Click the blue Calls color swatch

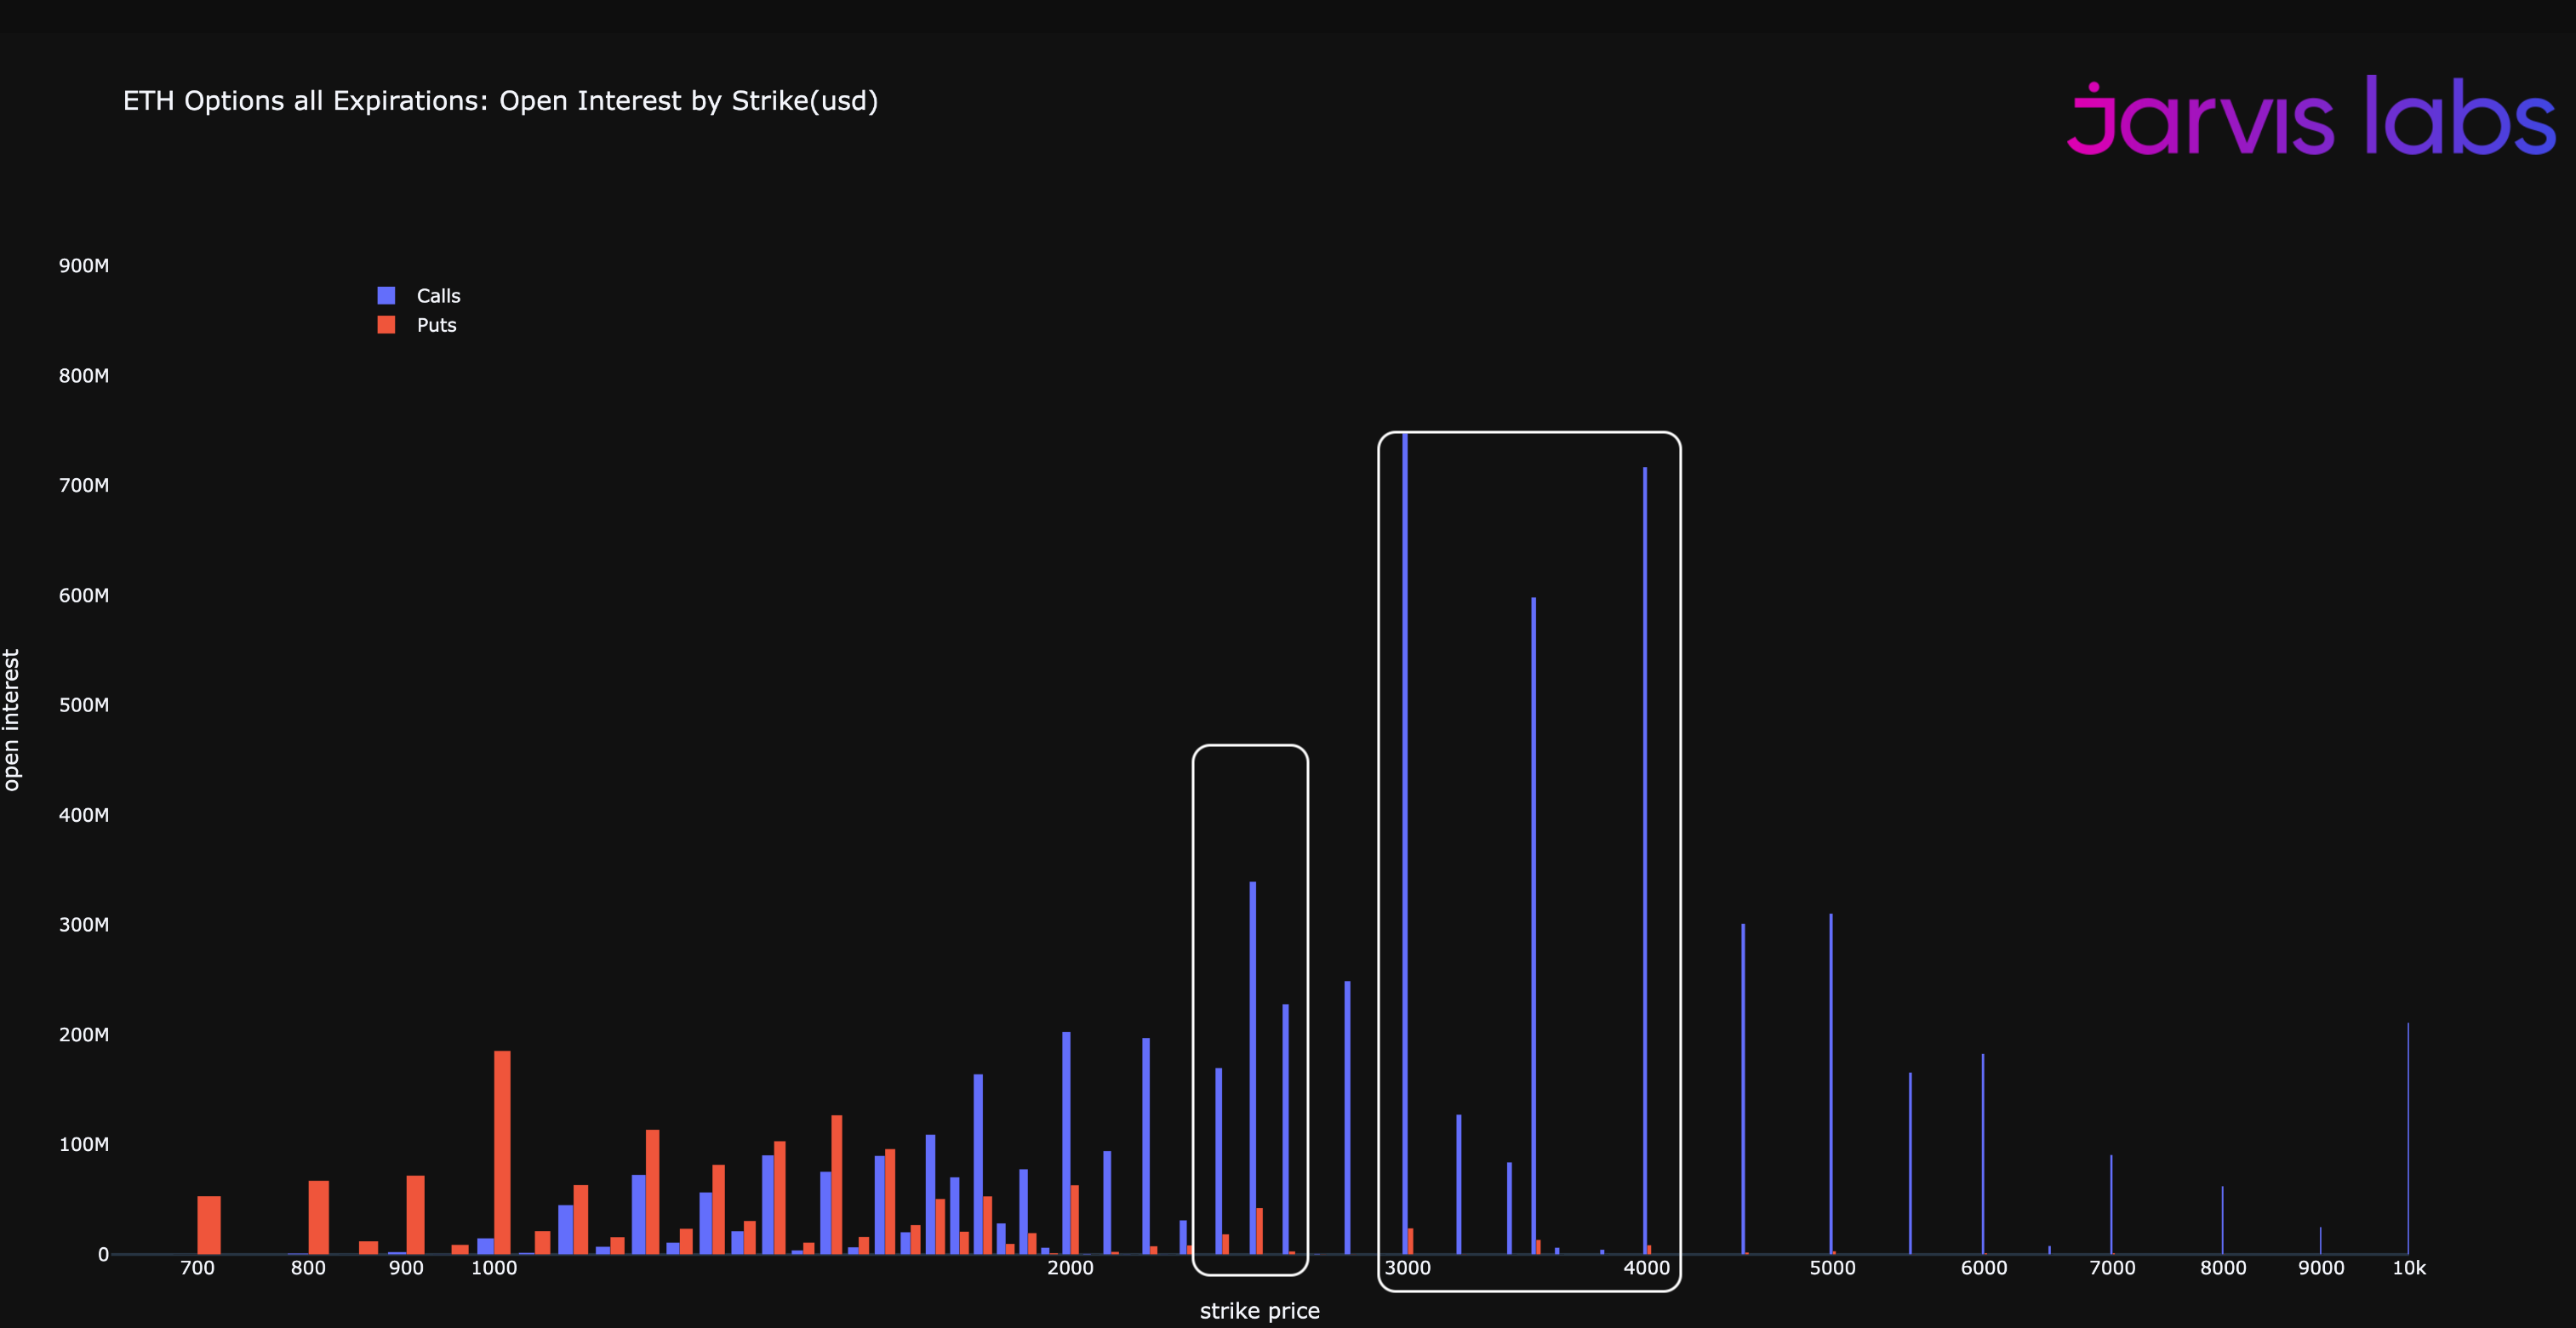pyautogui.click(x=386, y=296)
